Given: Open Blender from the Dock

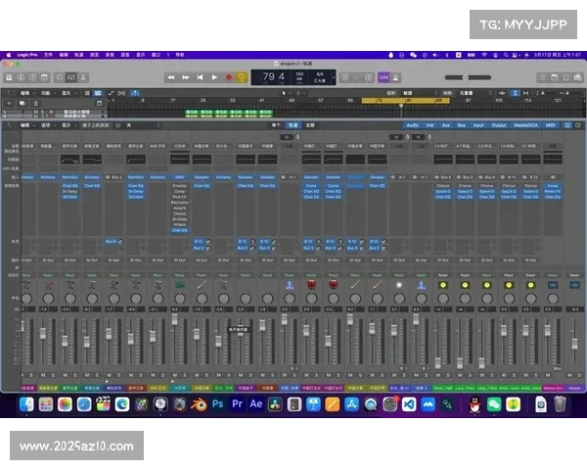Looking at the screenshot, I should [x=199, y=403].
